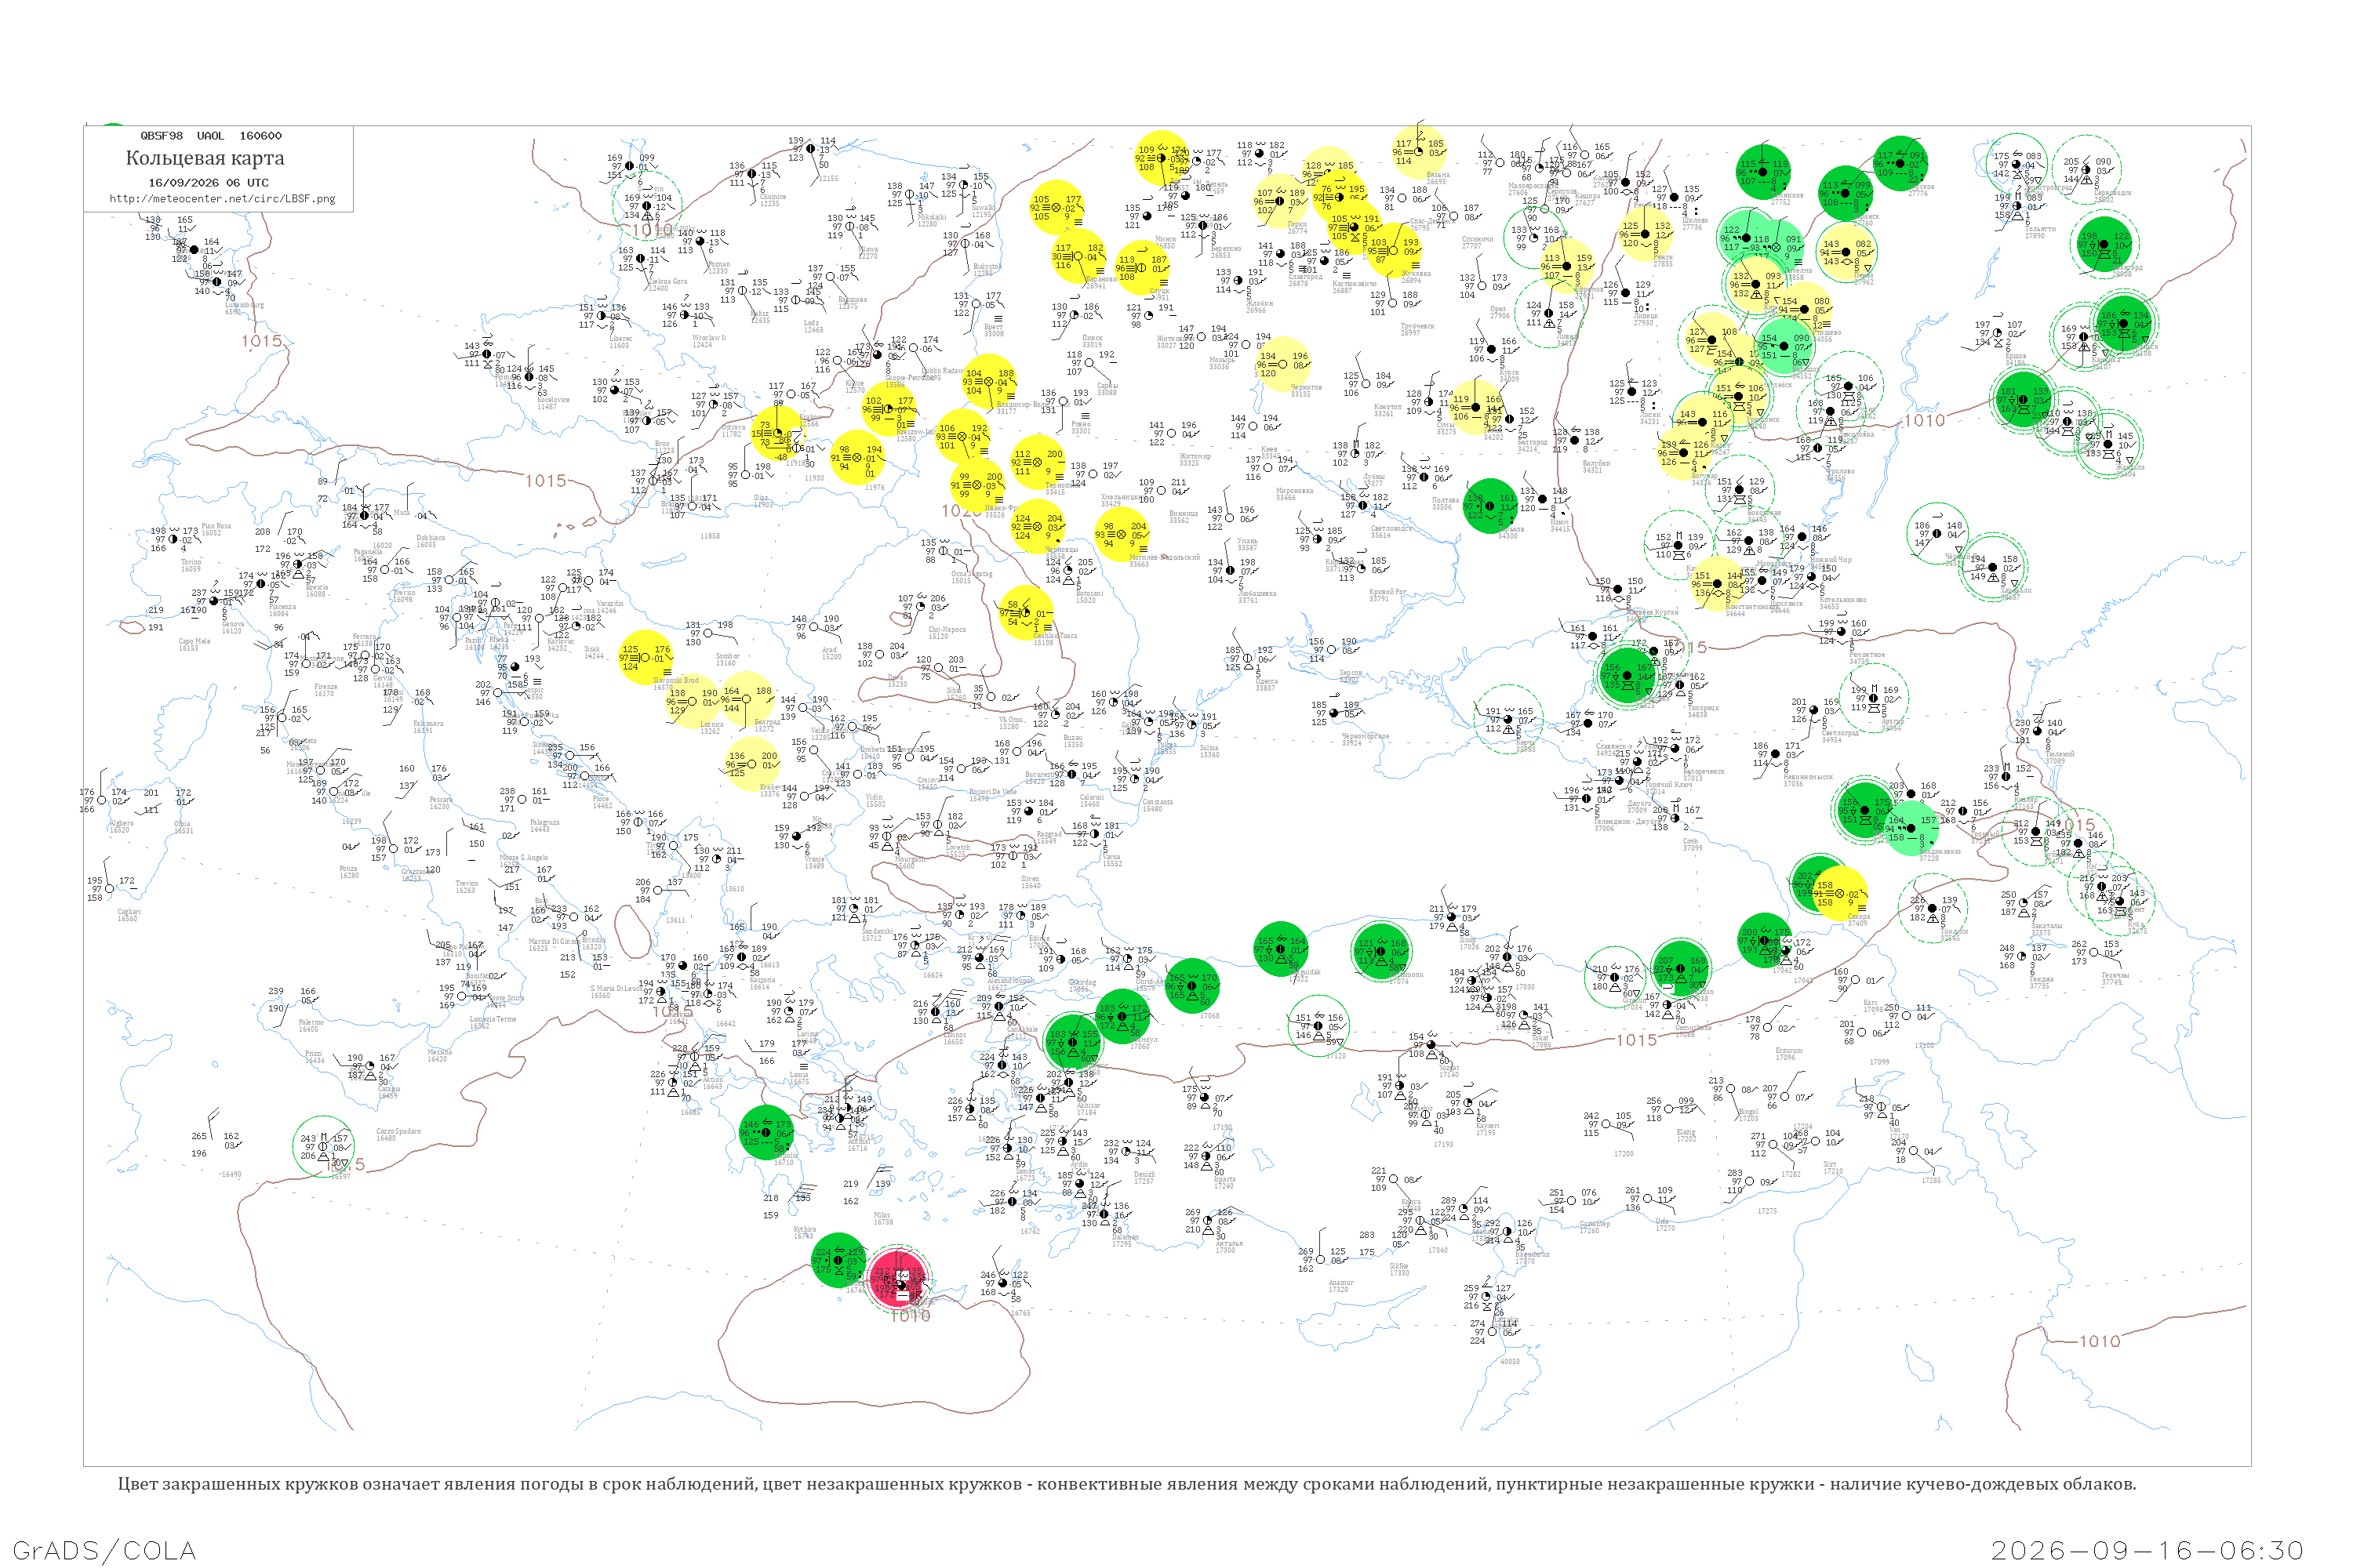Click the green station circle beside Souda 16746

click(838, 1260)
